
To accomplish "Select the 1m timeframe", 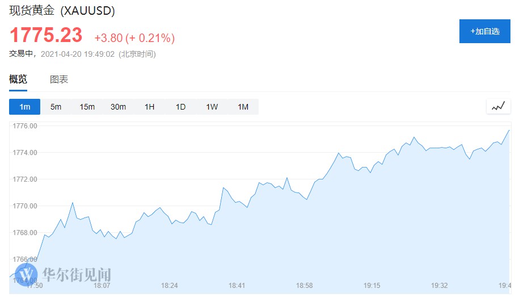I will pyautogui.click(x=24, y=107).
